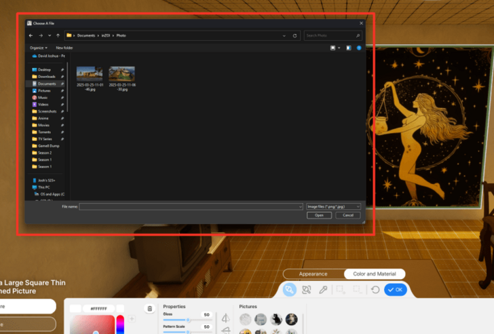Click the forward navigation arrow
Viewport: 494px width, 334px height.
click(x=41, y=35)
